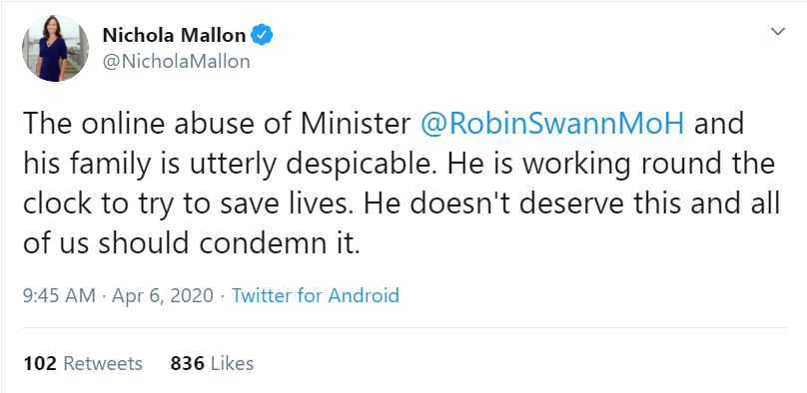The image size is (807, 393).
Task: Open the Nichola Mallon display name
Action: coord(174,35)
